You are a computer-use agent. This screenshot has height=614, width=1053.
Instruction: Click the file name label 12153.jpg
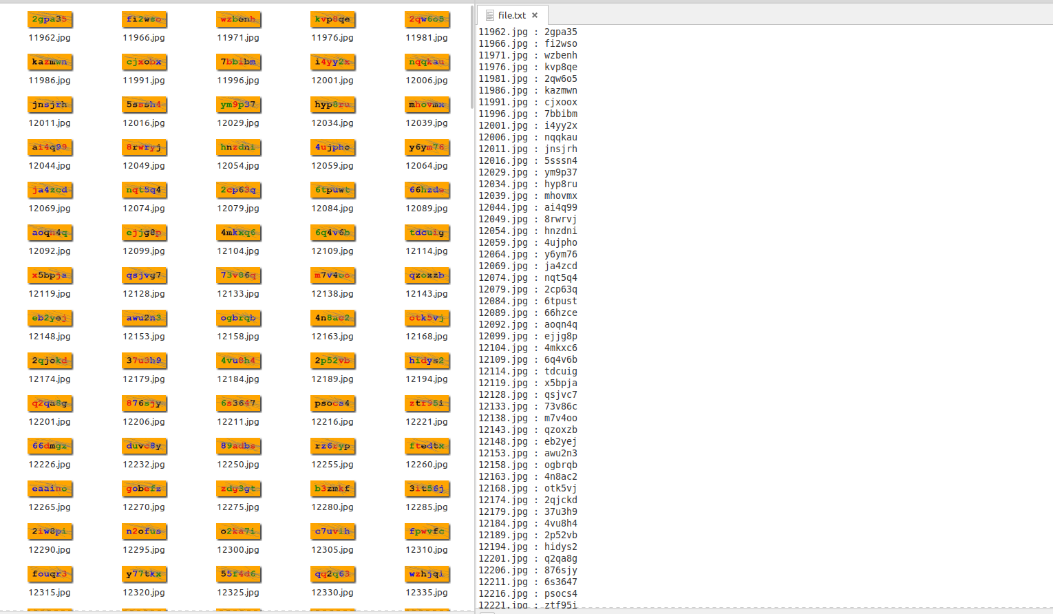click(144, 337)
